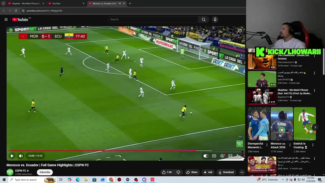Open the ESPN FC channel name link
Screen dimensions: 325x183
(21, 171)
